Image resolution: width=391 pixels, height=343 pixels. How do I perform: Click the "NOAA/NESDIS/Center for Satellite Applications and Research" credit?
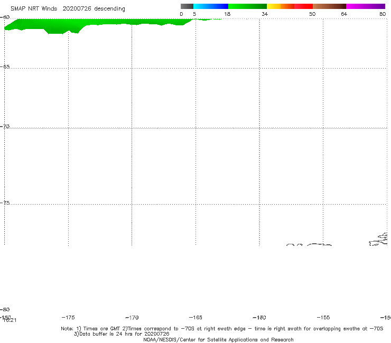(218, 340)
